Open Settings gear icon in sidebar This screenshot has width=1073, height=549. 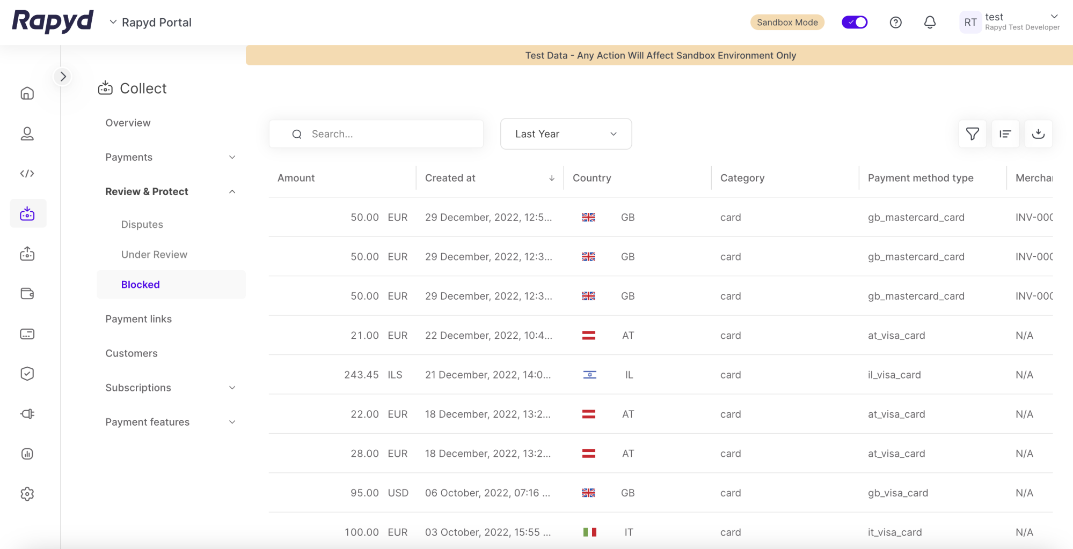[x=27, y=494]
